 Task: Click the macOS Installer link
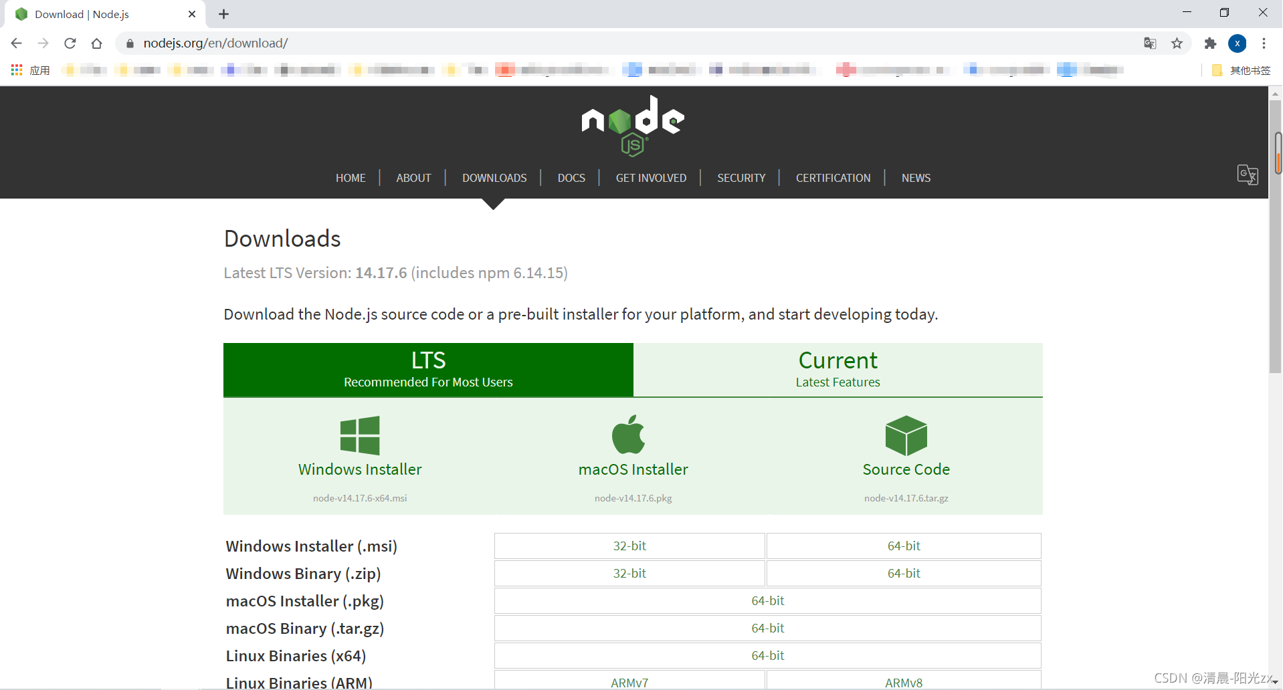click(x=633, y=469)
